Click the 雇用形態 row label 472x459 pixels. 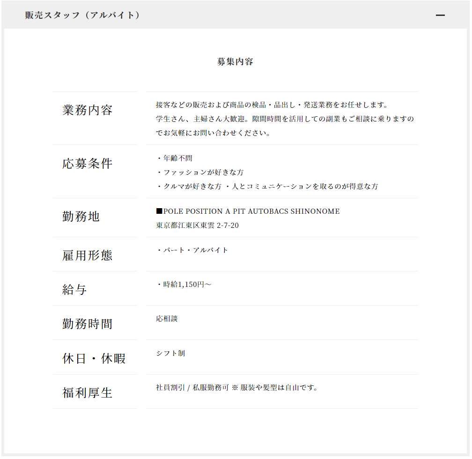pos(88,256)
